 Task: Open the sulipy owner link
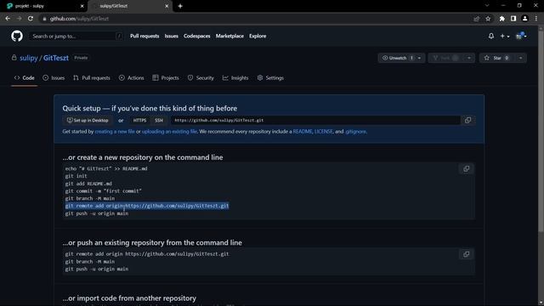point(28,58)
